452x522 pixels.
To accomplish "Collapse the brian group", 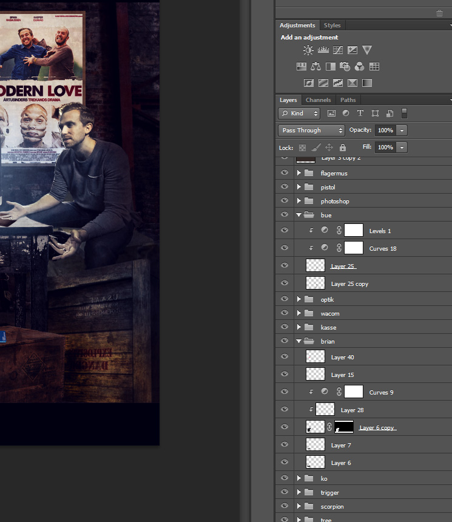I will (299, 341).
